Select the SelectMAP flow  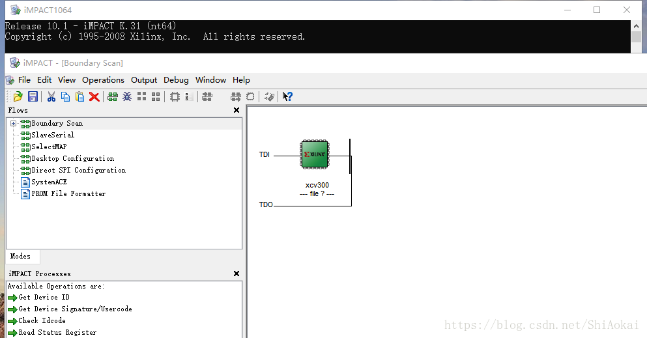click(49, 147)
